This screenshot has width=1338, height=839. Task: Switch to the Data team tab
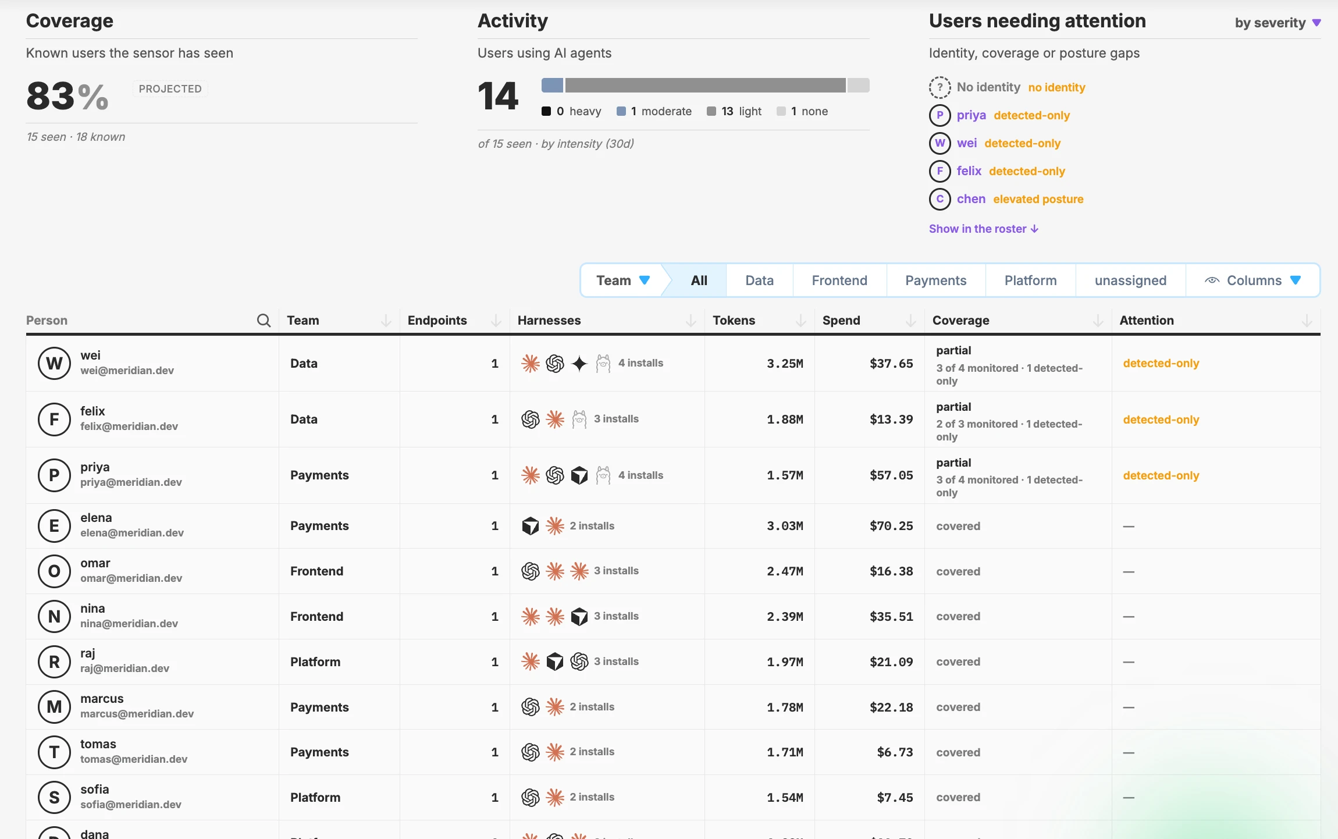(759, 280)
